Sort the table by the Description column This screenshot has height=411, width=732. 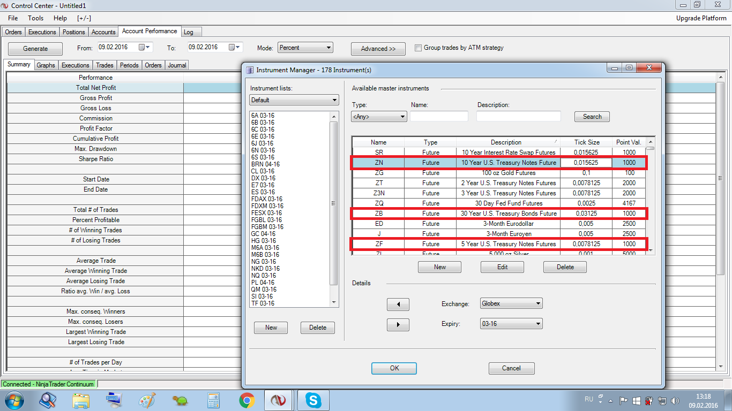pos(508,142)
